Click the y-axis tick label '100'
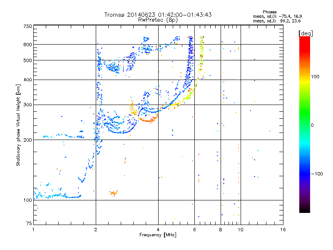Image resolution: width=333 pixels, height=250 pixels. 27,200
